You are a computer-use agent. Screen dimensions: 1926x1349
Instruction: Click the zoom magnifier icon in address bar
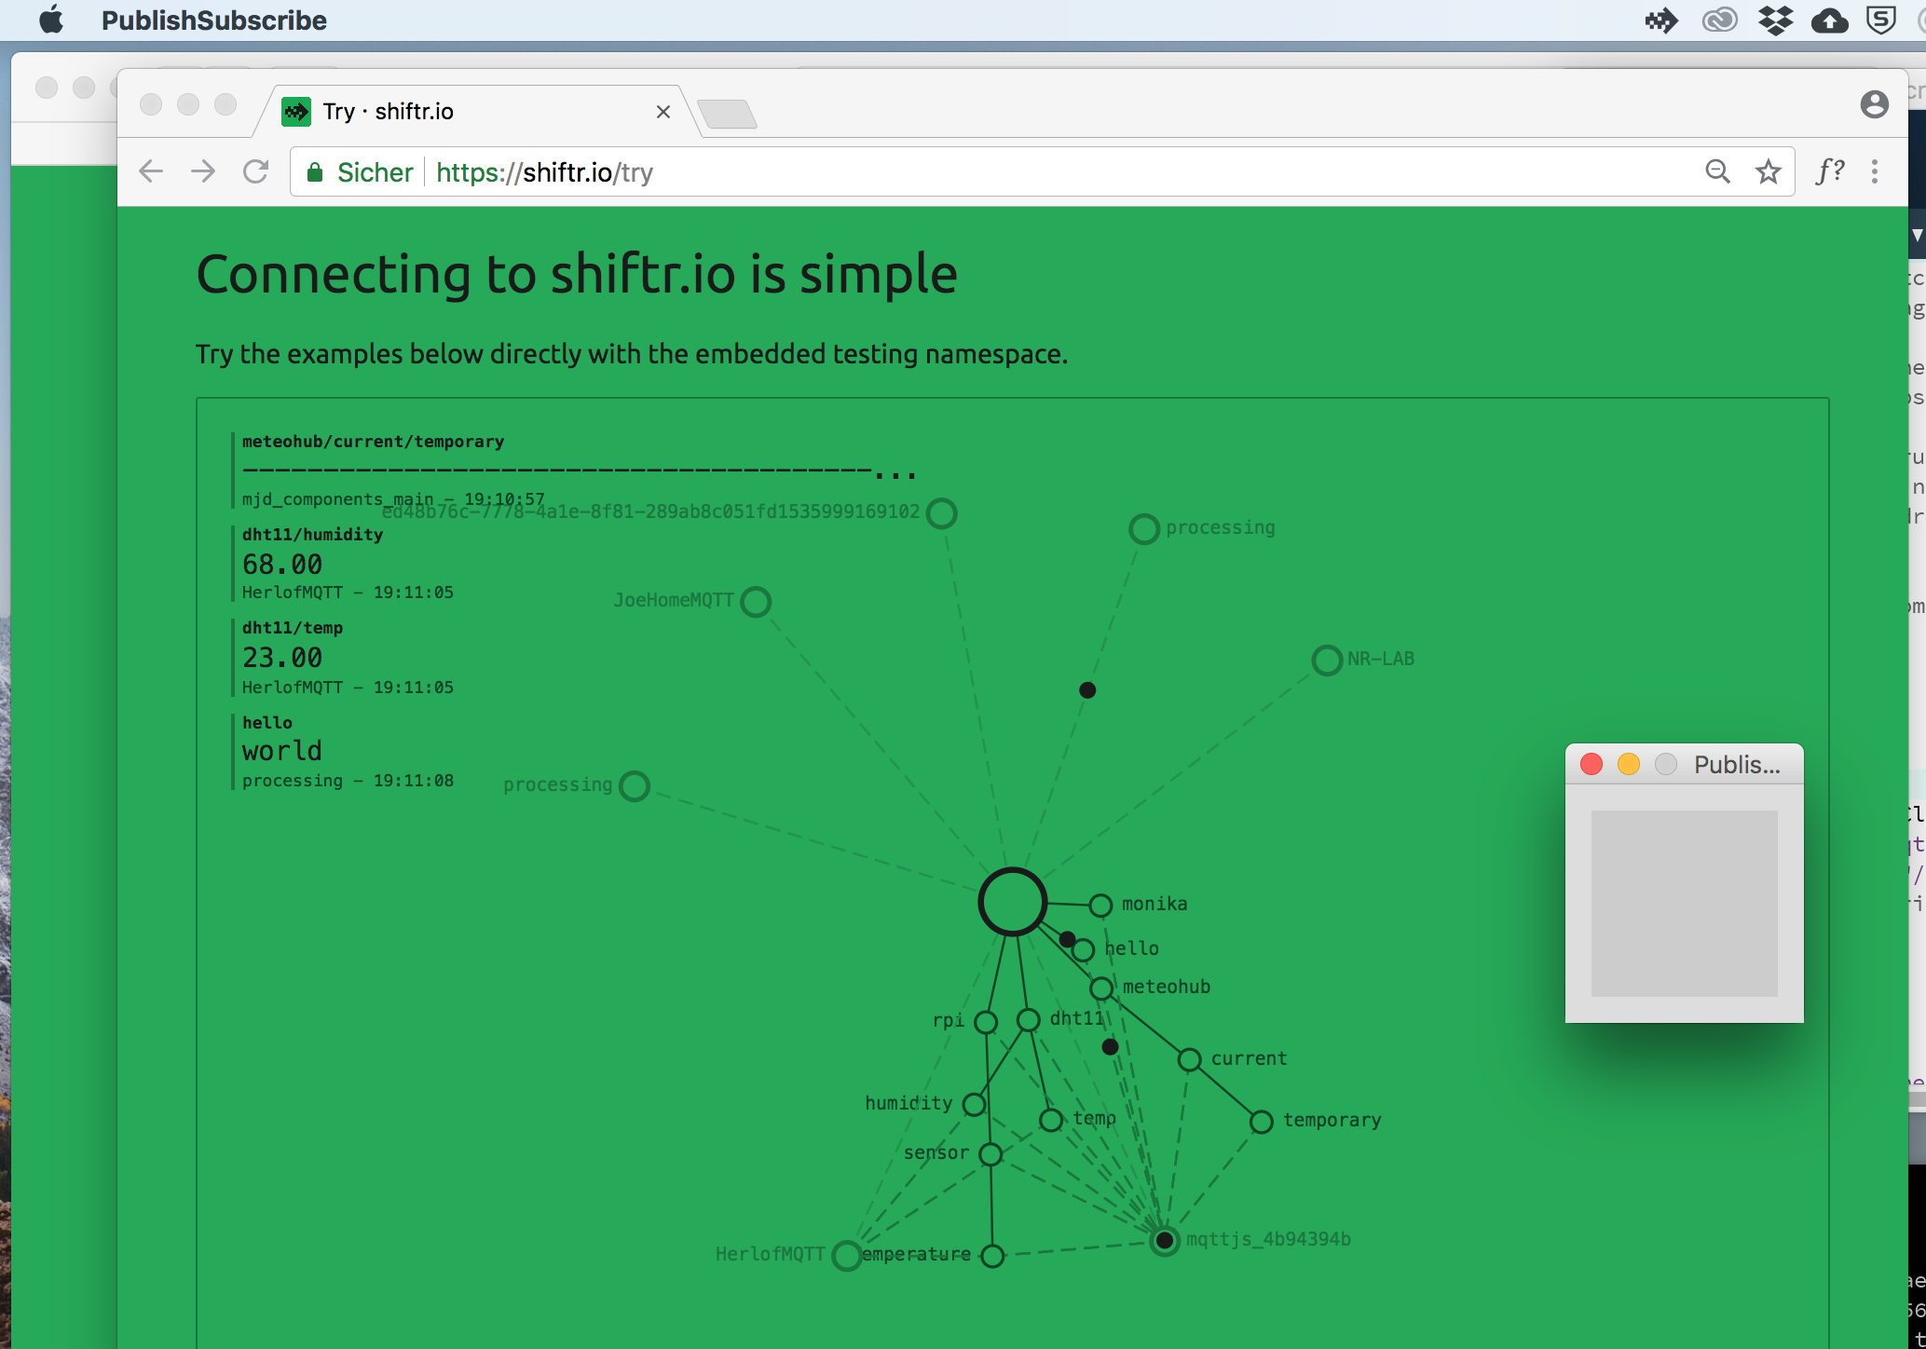click(x=1717, y=171)
